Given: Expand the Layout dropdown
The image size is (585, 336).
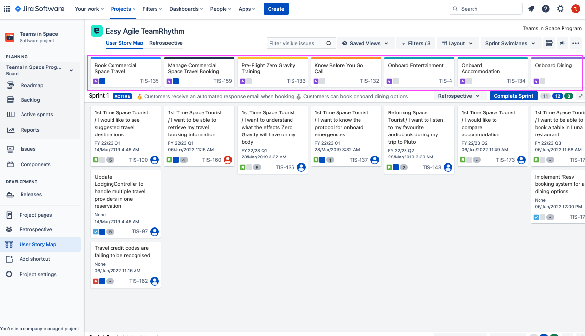Looking at the screenshot, I should click(x=457, y=43).
